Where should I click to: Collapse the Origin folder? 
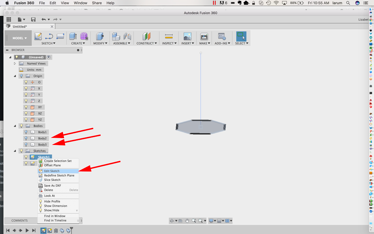(15, 76)
